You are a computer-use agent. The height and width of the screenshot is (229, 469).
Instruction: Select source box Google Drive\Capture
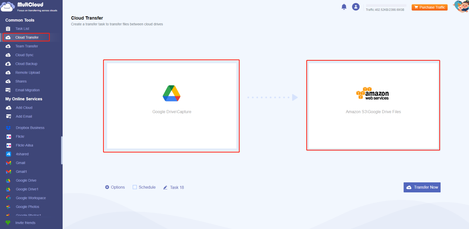pyautogui.click(x=172, y=106)
